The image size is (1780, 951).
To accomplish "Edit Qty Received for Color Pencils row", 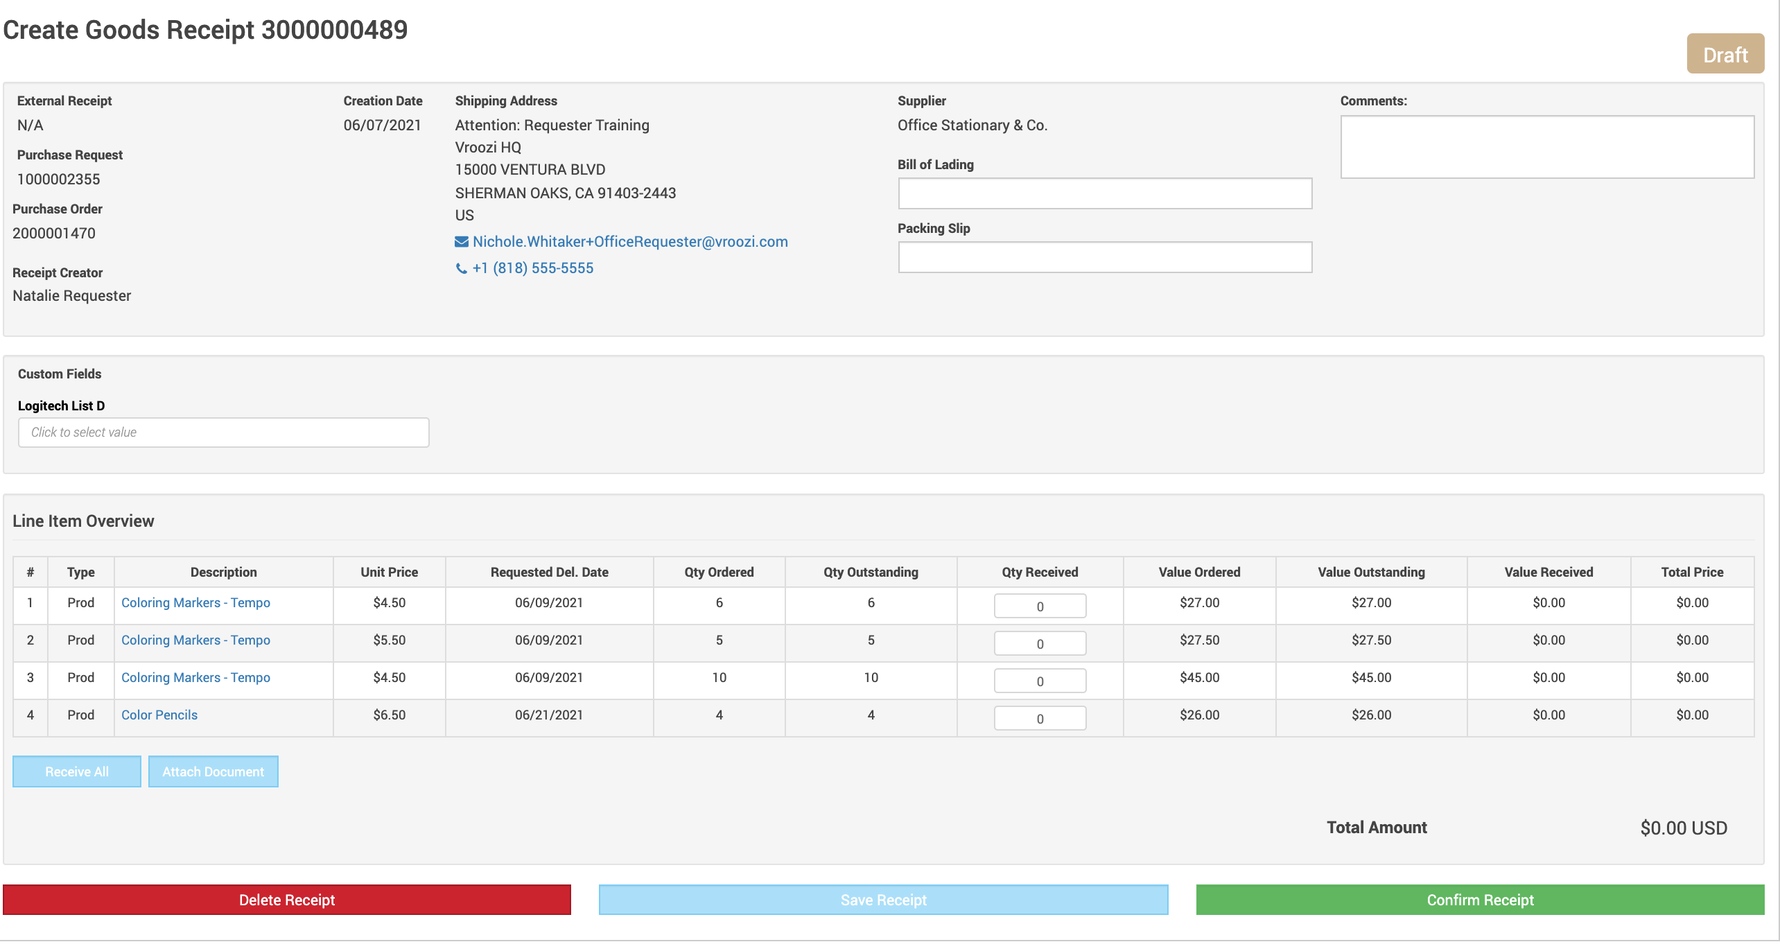I will coord(1039,719).
